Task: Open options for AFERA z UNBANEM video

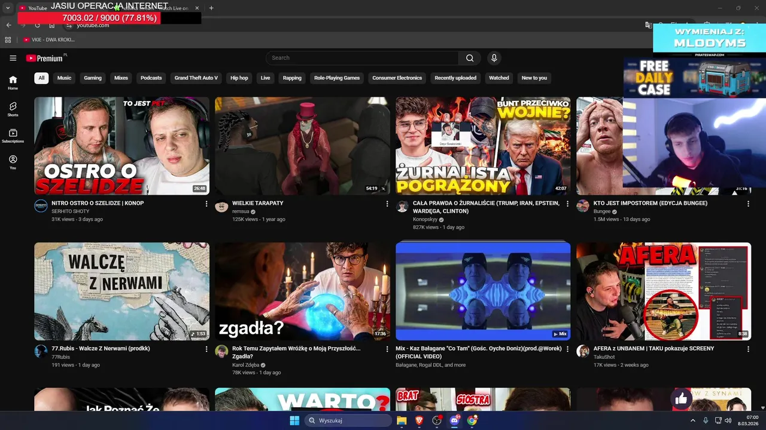Action: 748,349
